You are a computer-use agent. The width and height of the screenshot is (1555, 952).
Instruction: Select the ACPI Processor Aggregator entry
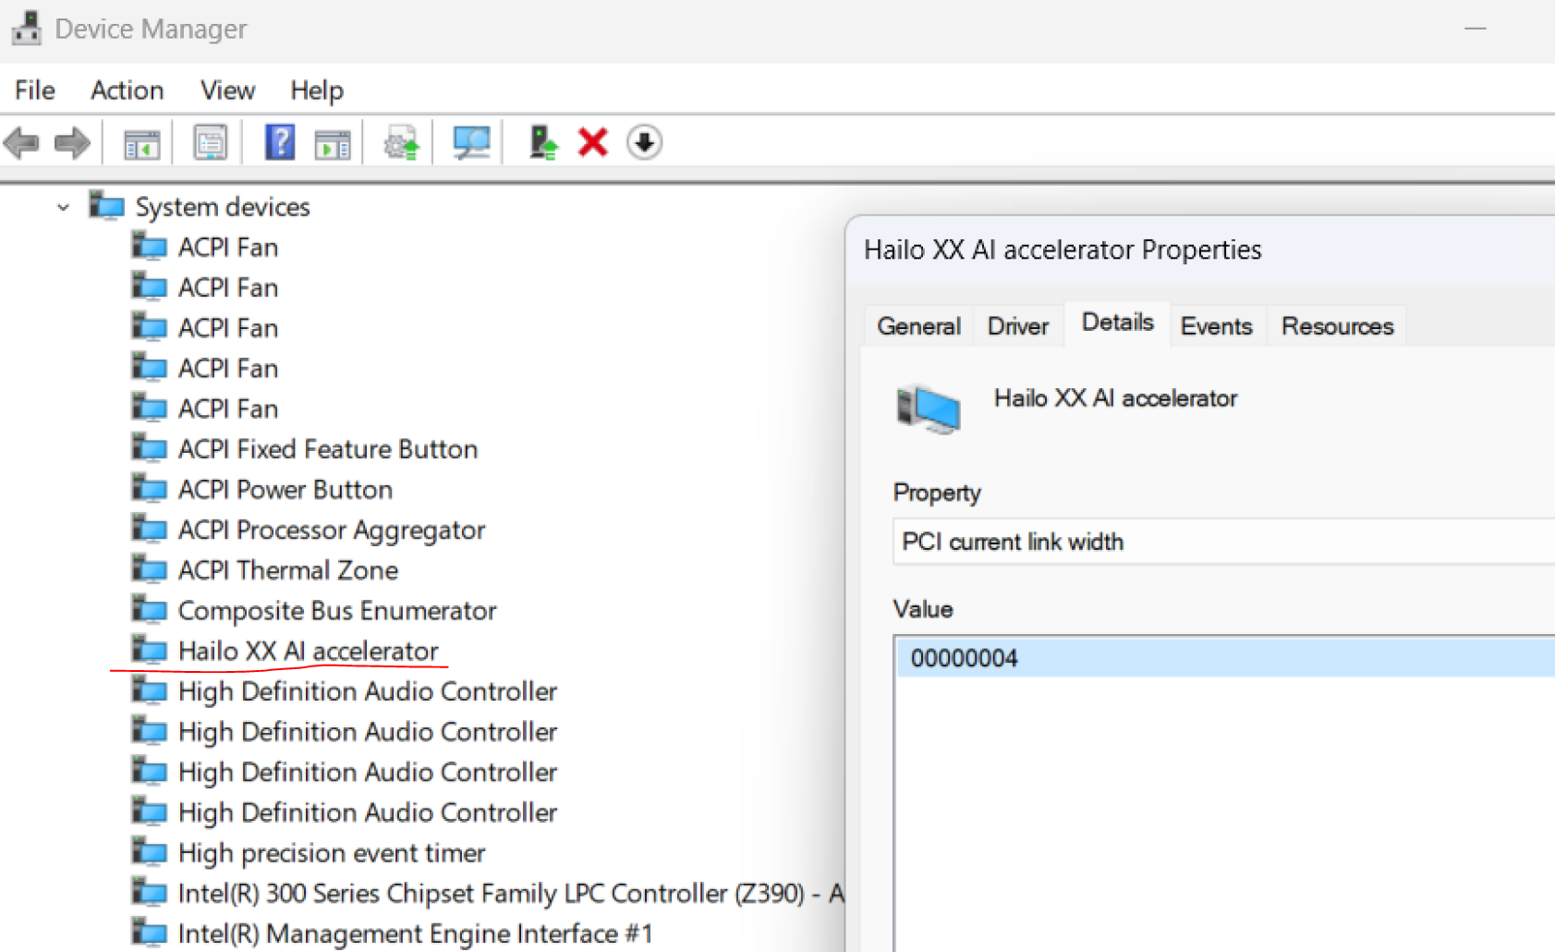pos(331,530)
